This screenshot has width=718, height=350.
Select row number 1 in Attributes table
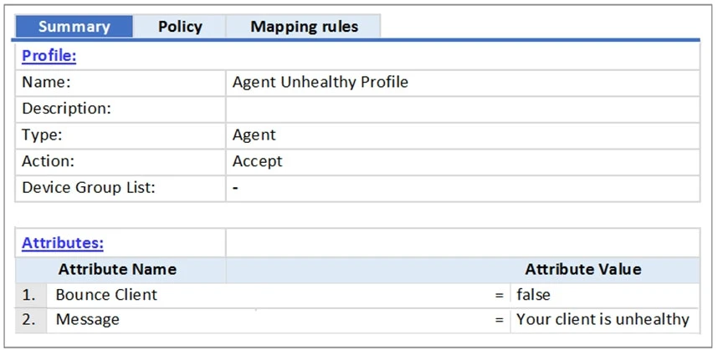tap(29, 295)
